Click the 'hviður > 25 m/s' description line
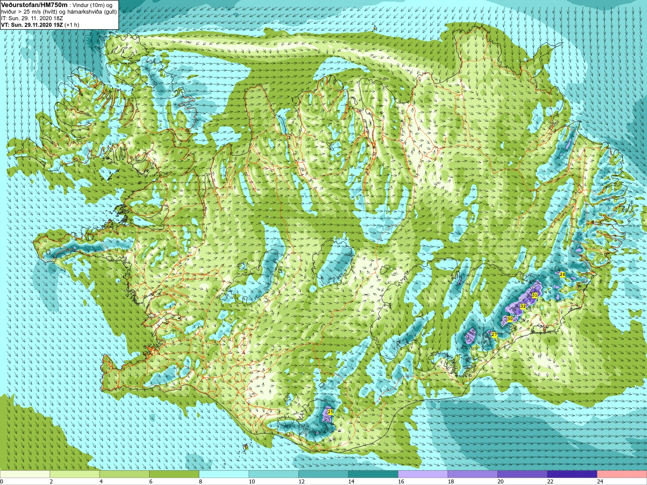The width and height of the screenshot is (647, 485). [x=59, y=12]
